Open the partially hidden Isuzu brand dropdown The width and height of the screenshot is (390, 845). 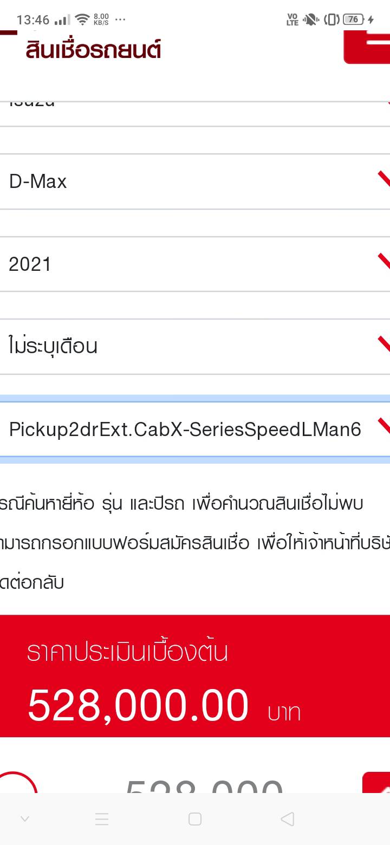coord(195,108)
